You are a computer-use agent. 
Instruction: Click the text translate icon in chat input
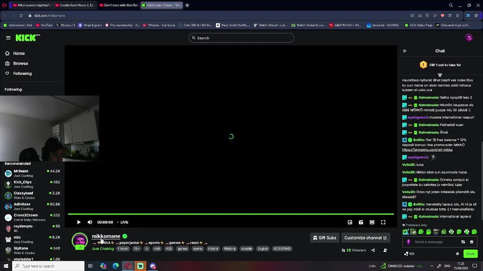point(463,242)
